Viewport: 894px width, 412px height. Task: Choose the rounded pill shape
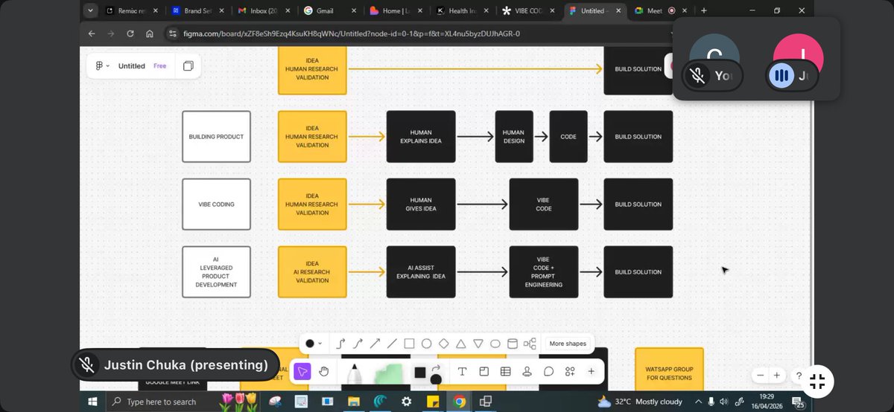tap(495, 344)
